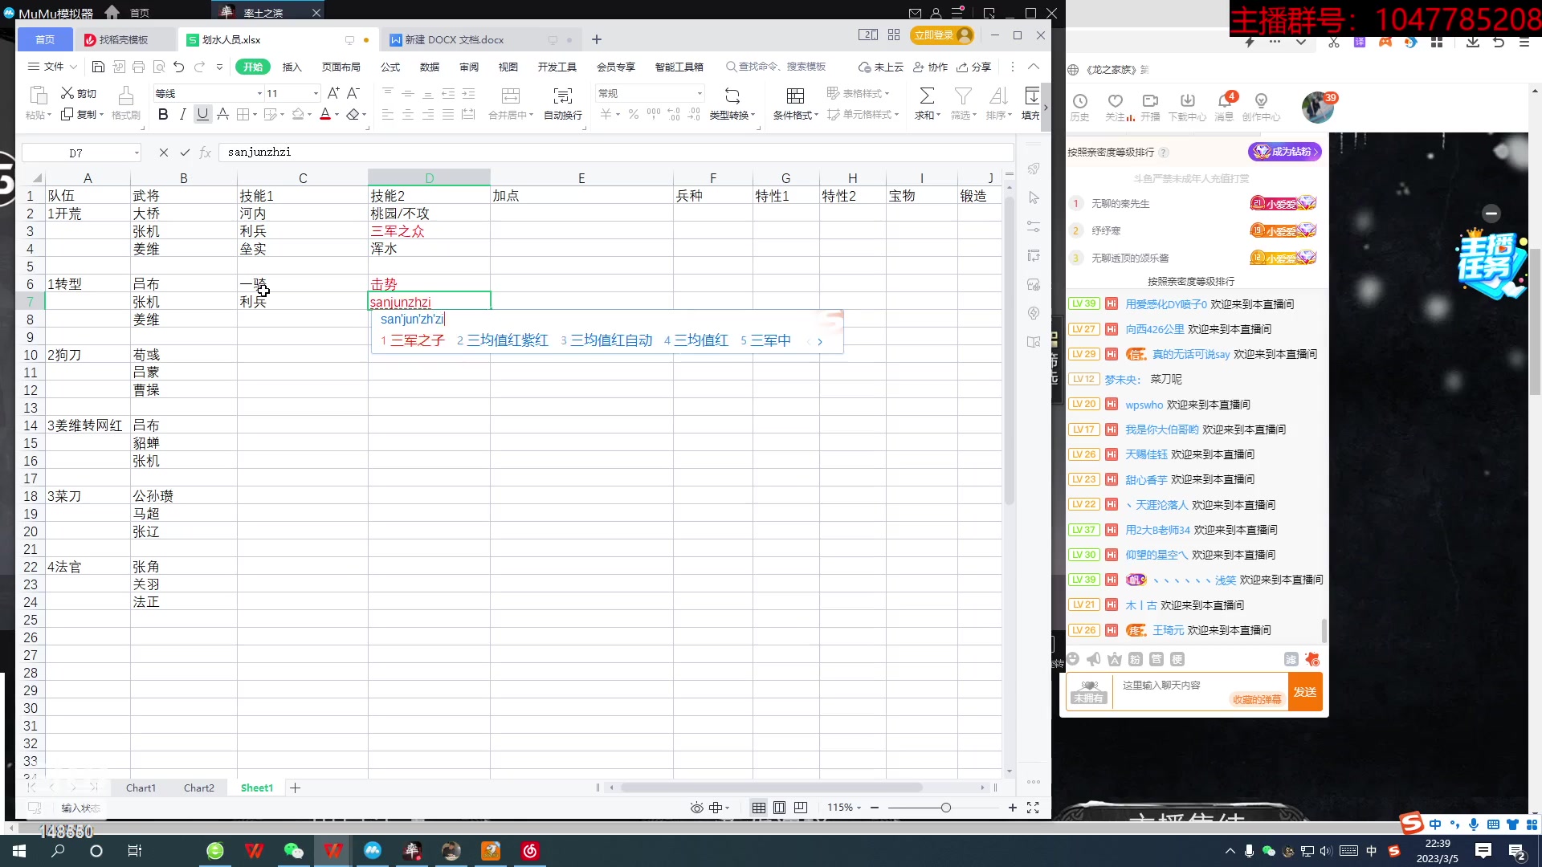Click the Increase font size icon
Screen dimensions: 1542x867
tap(333, 93)
